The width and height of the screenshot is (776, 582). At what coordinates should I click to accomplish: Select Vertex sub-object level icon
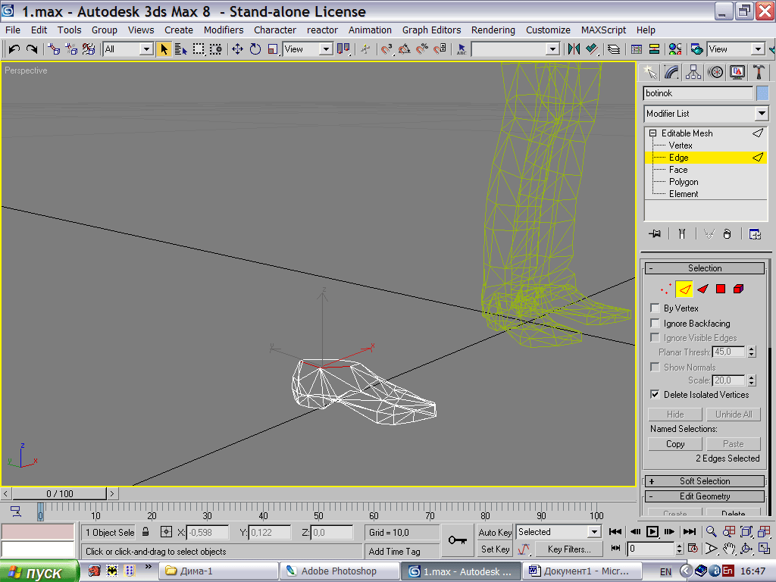coord(666,289)
